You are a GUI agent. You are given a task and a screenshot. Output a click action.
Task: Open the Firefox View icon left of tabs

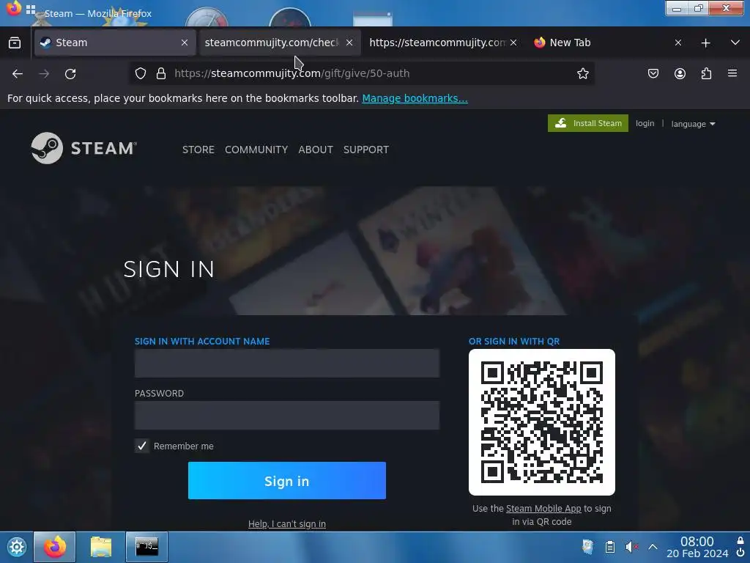point(15,43)
